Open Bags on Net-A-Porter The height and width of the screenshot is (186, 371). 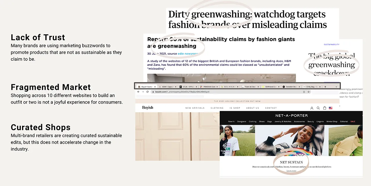pos(270,121)
